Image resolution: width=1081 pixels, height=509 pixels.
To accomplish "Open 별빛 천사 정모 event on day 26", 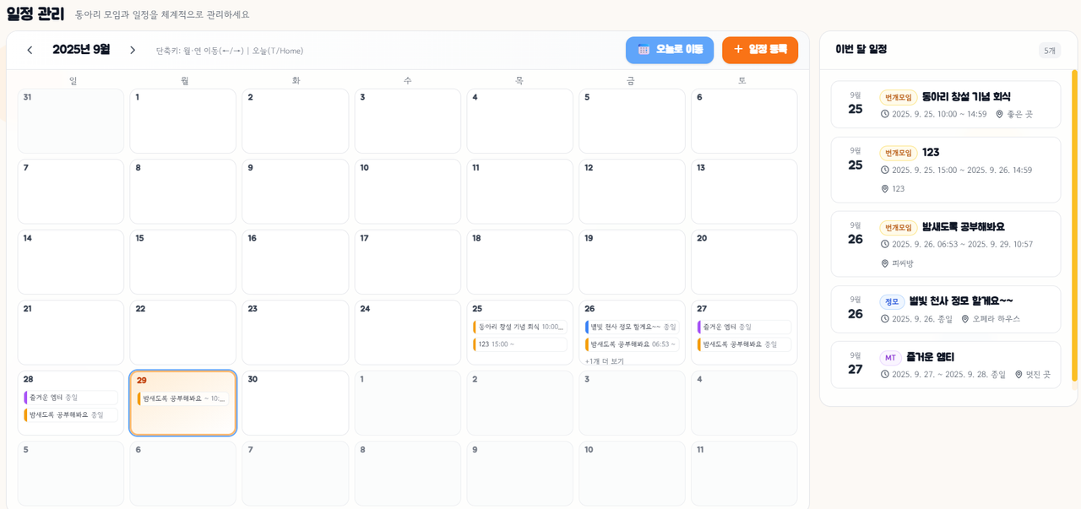I will pyautogui.click(x=632, y=327).
